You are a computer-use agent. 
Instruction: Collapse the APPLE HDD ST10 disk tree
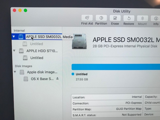[x=14, y=50]
